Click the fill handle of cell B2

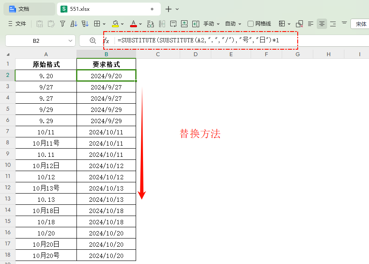tap(136, 81)
